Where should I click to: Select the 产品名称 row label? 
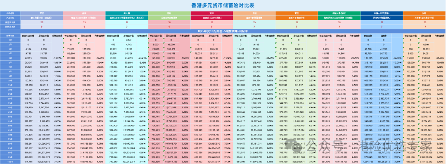tap(10, 17)
